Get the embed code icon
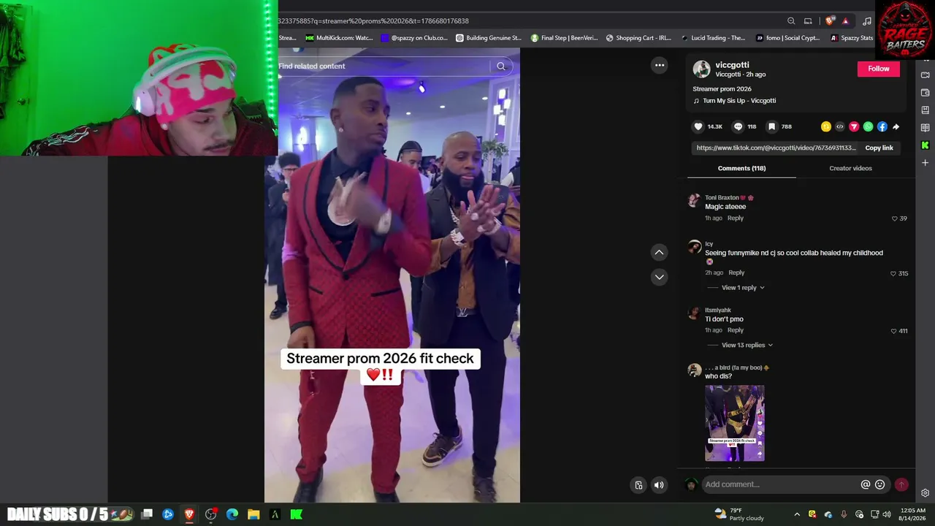The height and width of the screenshot is (526, 935). pyautogui.click(x=840, y=126)
